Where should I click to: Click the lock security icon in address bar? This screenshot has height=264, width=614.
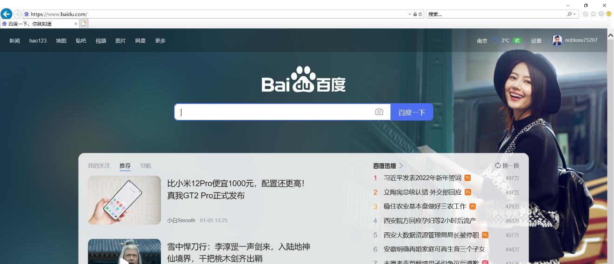[415, 14]
